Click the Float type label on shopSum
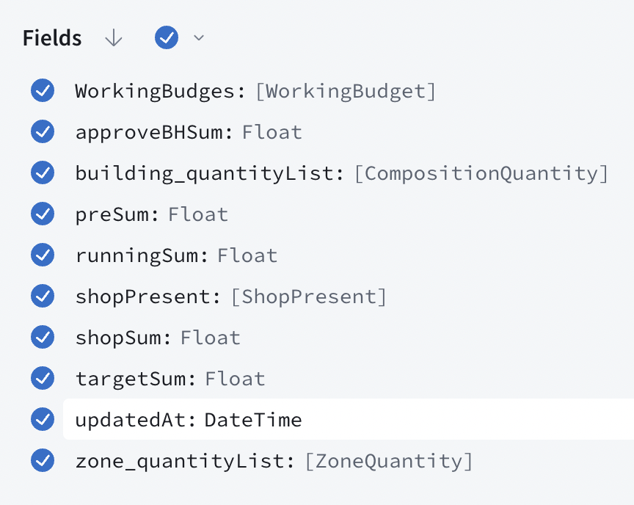 pyautogui.click(x=211, y=338)
